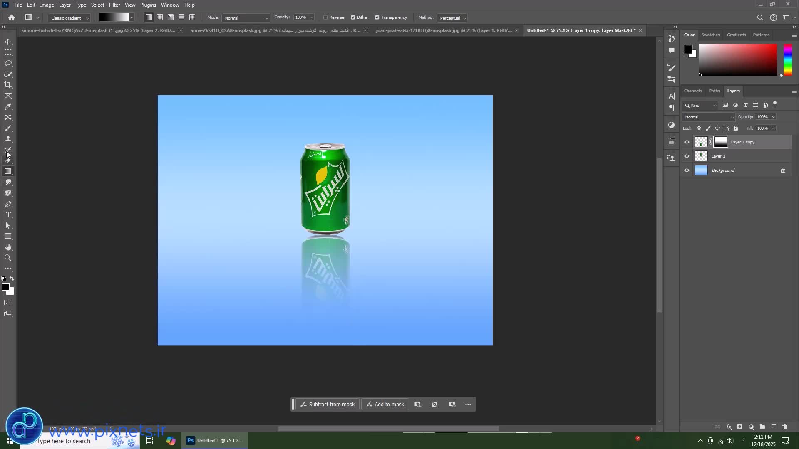
Task: Switch to the Channels tab
Action: (692, 91)
